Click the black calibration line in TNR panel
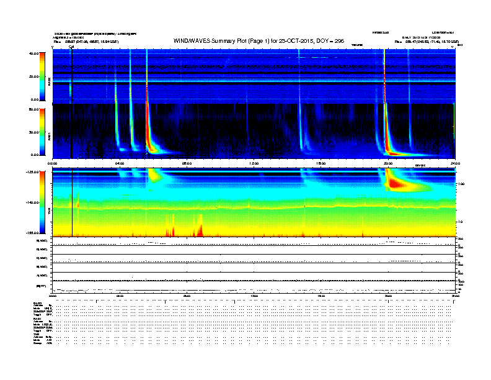The width and height of the screenshot is (491, 380). click(73, 202)
